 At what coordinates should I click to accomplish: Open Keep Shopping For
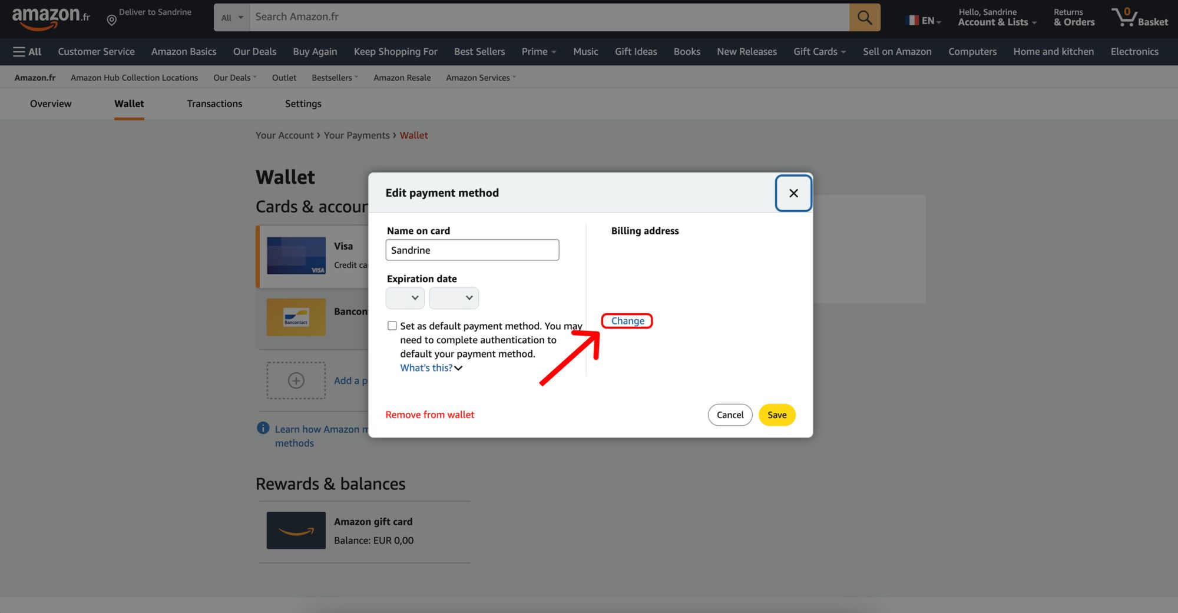pos(395,52)
